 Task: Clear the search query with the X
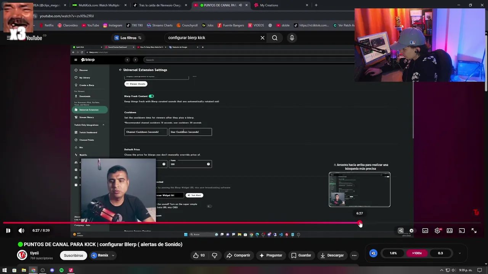pos(262,38)
